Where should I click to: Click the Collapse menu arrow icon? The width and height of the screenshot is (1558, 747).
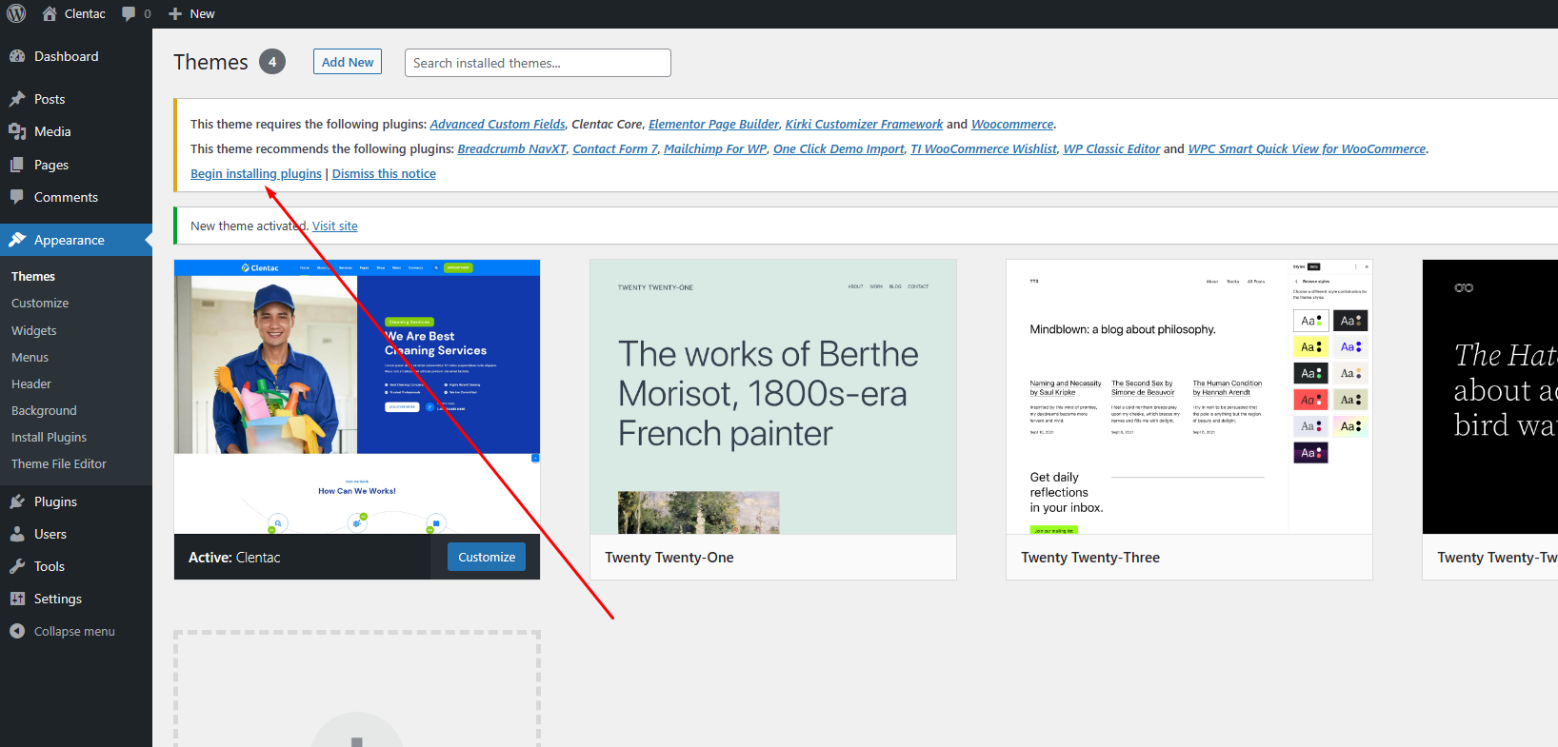click(17, 631)
